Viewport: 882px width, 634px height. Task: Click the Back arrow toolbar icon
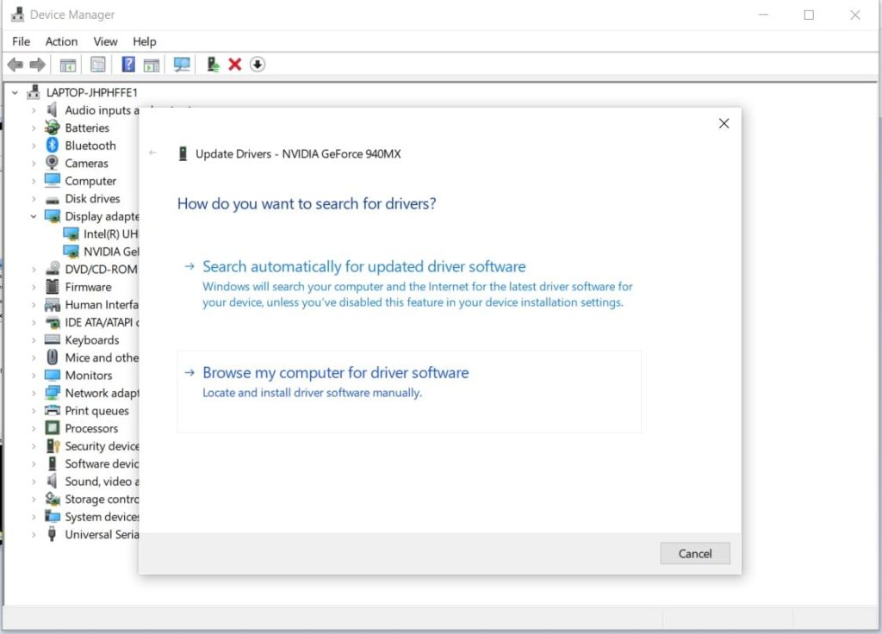click(16, 65)
